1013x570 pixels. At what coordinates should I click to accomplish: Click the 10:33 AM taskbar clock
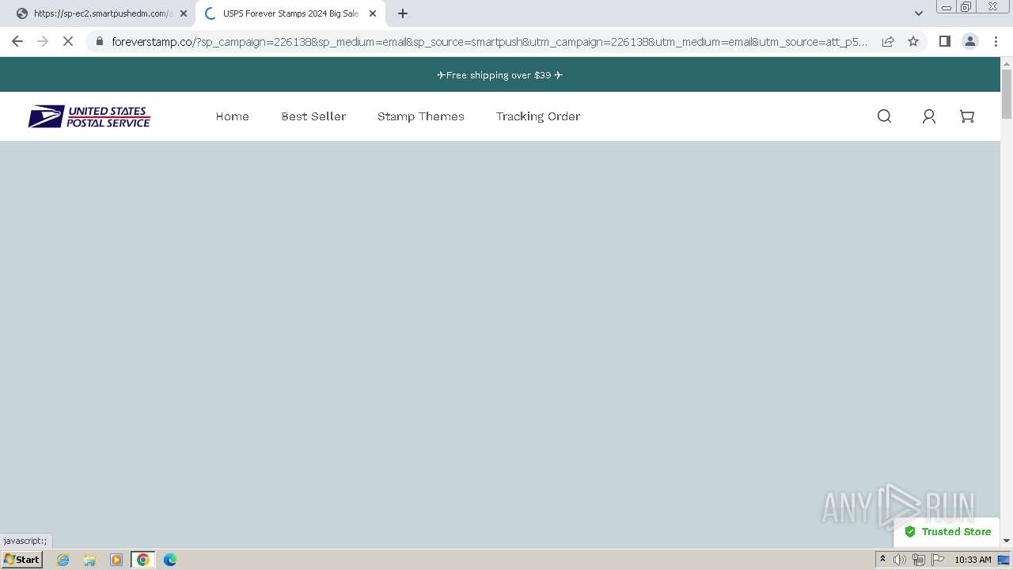point(973,560)
